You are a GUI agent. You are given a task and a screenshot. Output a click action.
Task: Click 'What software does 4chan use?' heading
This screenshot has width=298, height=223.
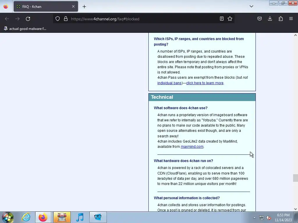(x=180, y=108)
